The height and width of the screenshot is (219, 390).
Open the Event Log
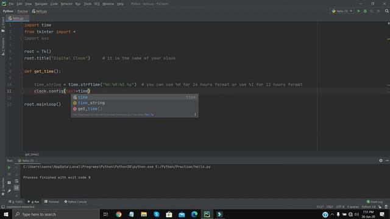[x=375, y=201]
